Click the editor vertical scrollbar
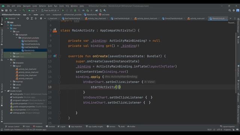This screenshot has width=240, height=135. 236,63
